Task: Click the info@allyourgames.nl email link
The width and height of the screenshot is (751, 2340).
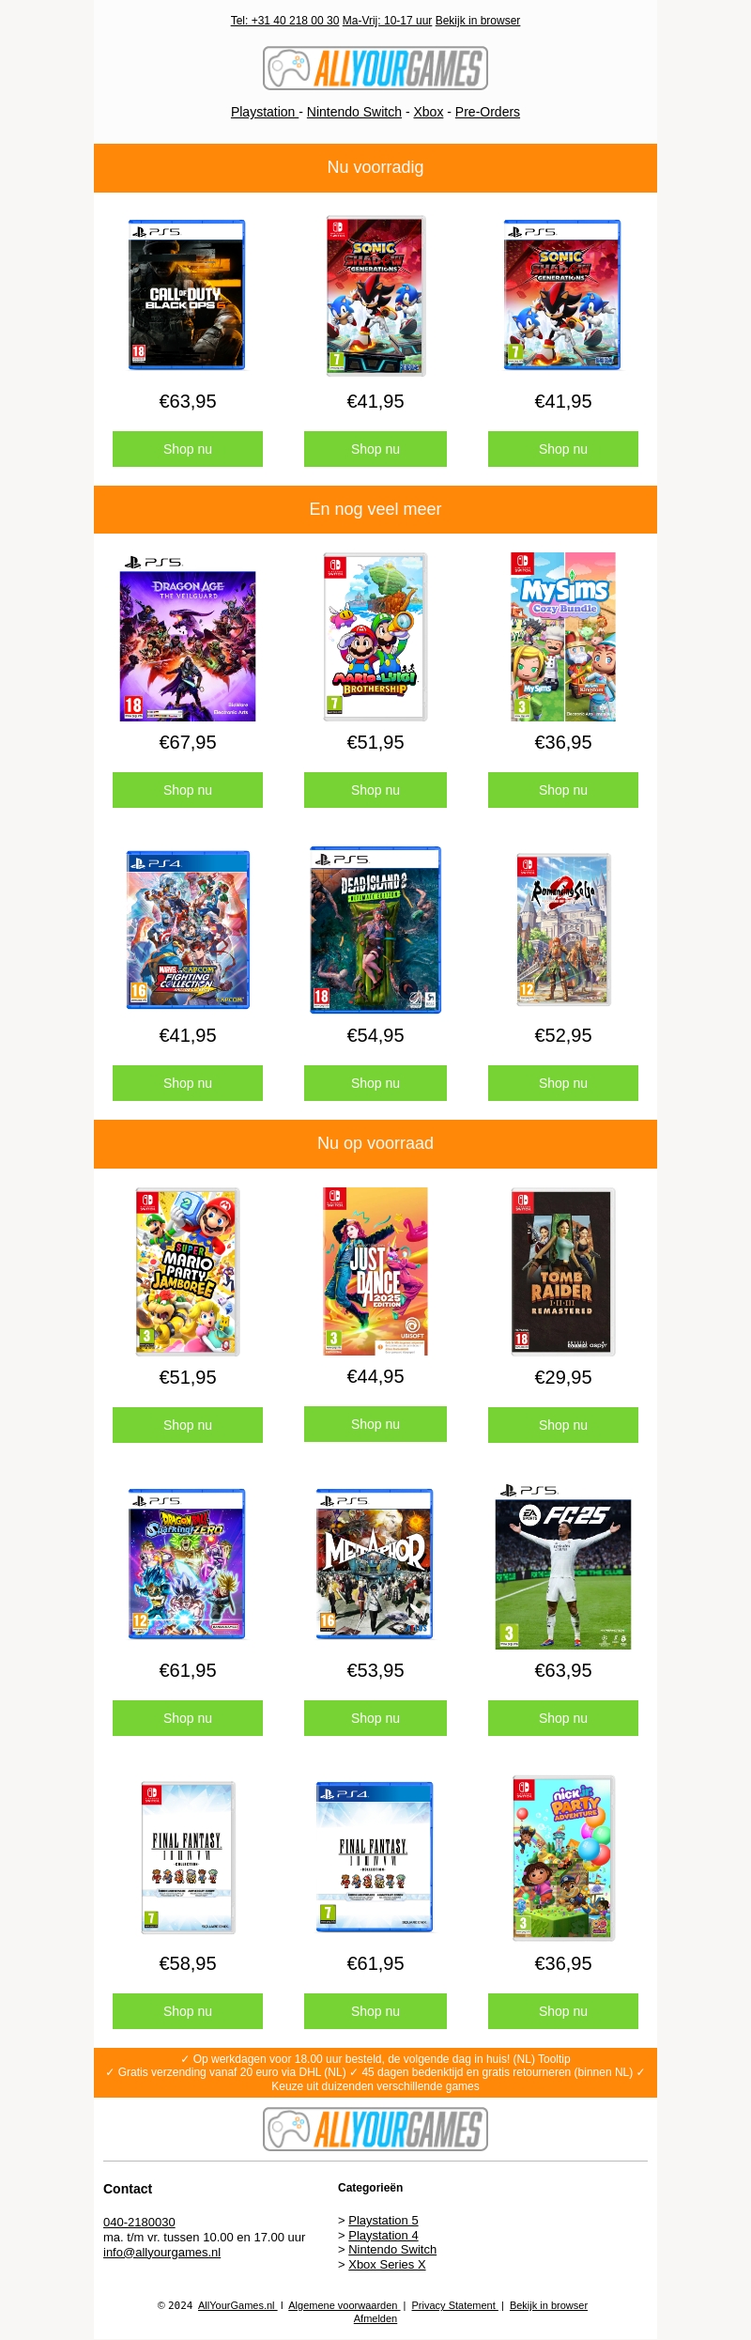Action: (x=161, y=2252)
